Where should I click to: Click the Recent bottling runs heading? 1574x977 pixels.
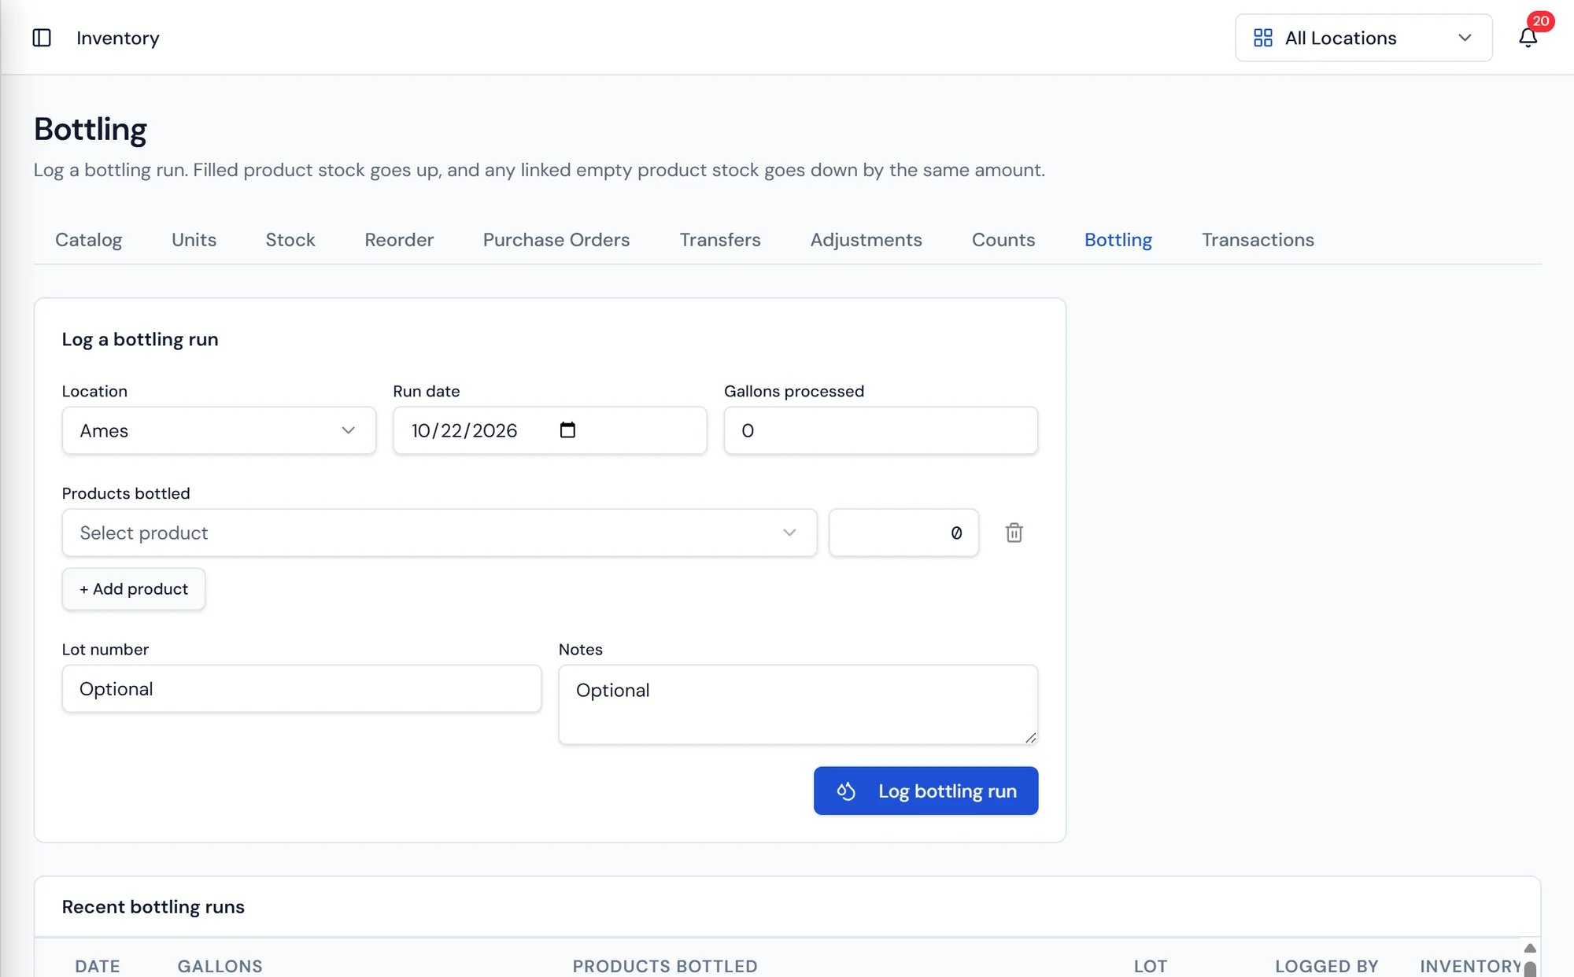tap(153, 907)
